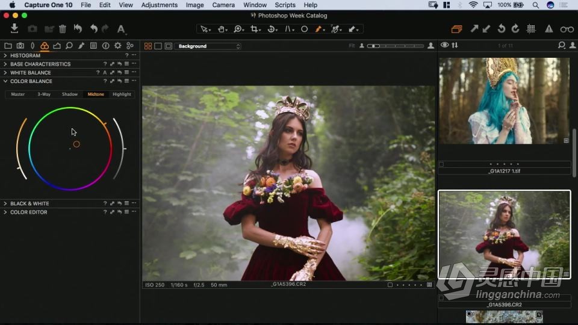Screen dimensions: 578x325
Task: Switch to multi-view grid viewer mode
Action: click(148, 46)
